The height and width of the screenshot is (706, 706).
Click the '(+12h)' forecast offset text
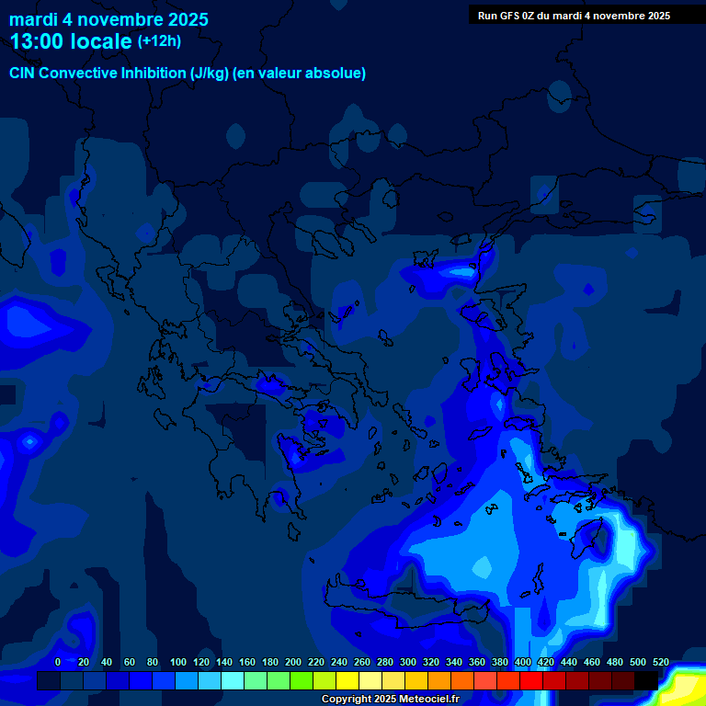point(159,41)
